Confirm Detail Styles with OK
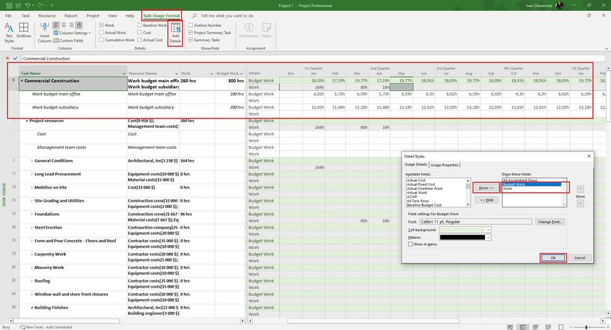 tap(553, 257)
